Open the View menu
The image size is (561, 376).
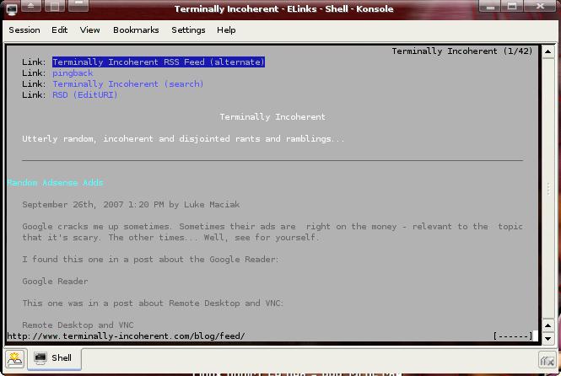pos(89,30)
